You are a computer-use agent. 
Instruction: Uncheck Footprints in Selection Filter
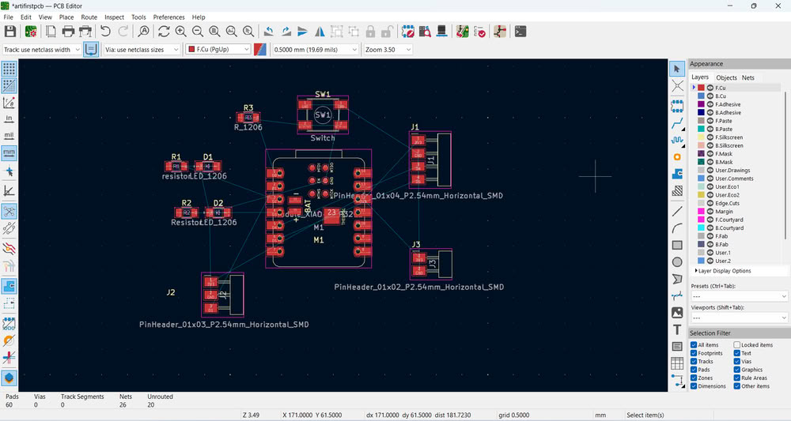[694, 353]
